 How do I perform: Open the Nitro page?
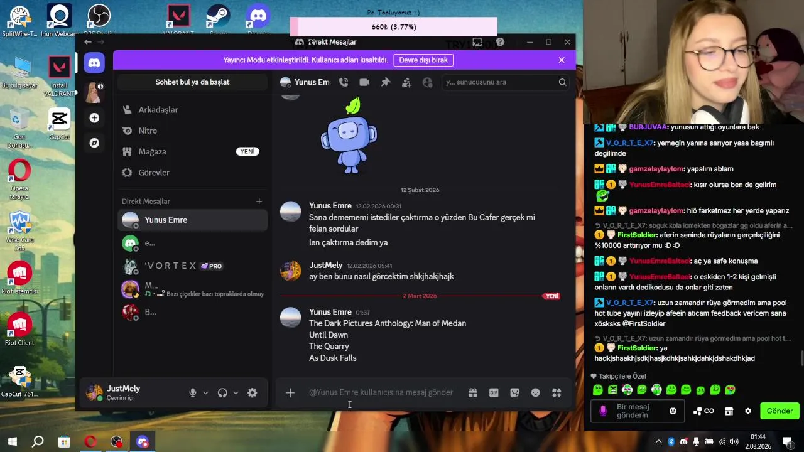192,131
